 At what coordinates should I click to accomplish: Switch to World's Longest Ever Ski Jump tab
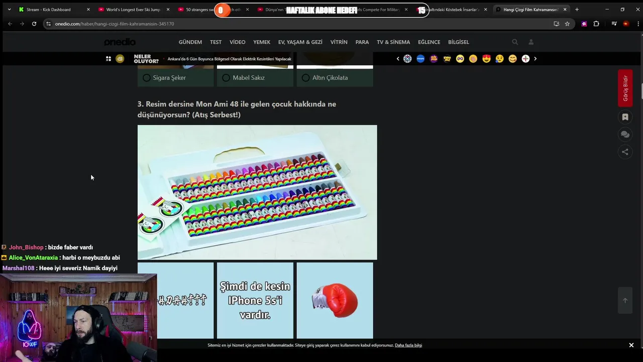[x=133, y=10]
